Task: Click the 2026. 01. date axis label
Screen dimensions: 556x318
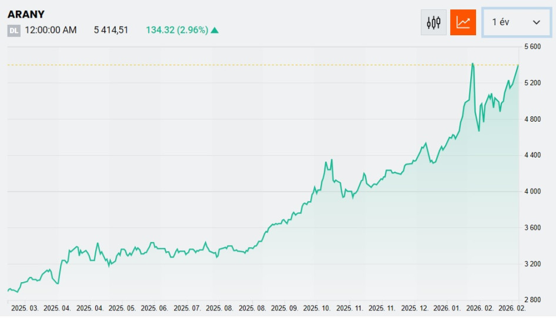Action: [x=447, y=308]
